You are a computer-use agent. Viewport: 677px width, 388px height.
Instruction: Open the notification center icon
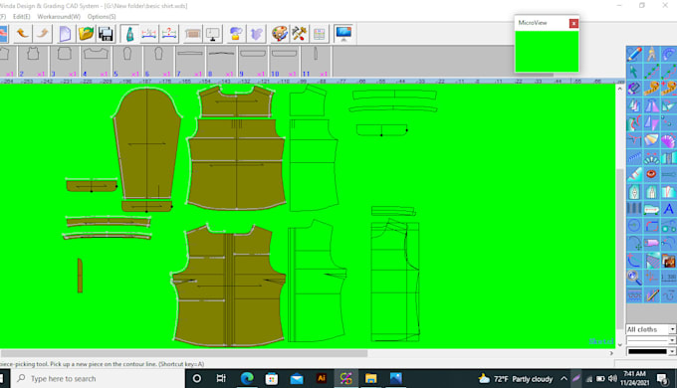662,378
